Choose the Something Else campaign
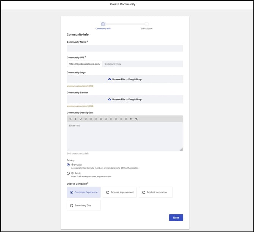The height and width of the screenshot is (232, 254). pos(83,206)
